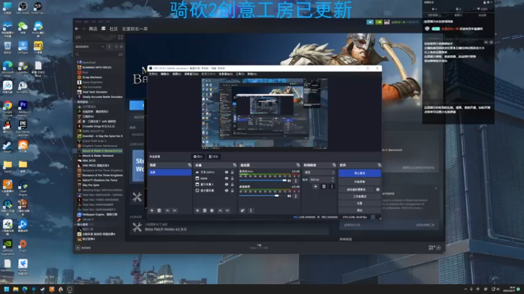Image resolution: width=524 pixels, height=294 pixels.
Task: Open OBS Scene Collection menu
Action: pyautogui.click(x=225, y=74)
